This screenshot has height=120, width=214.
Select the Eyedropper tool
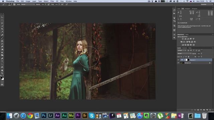click(x=2, y=32)
